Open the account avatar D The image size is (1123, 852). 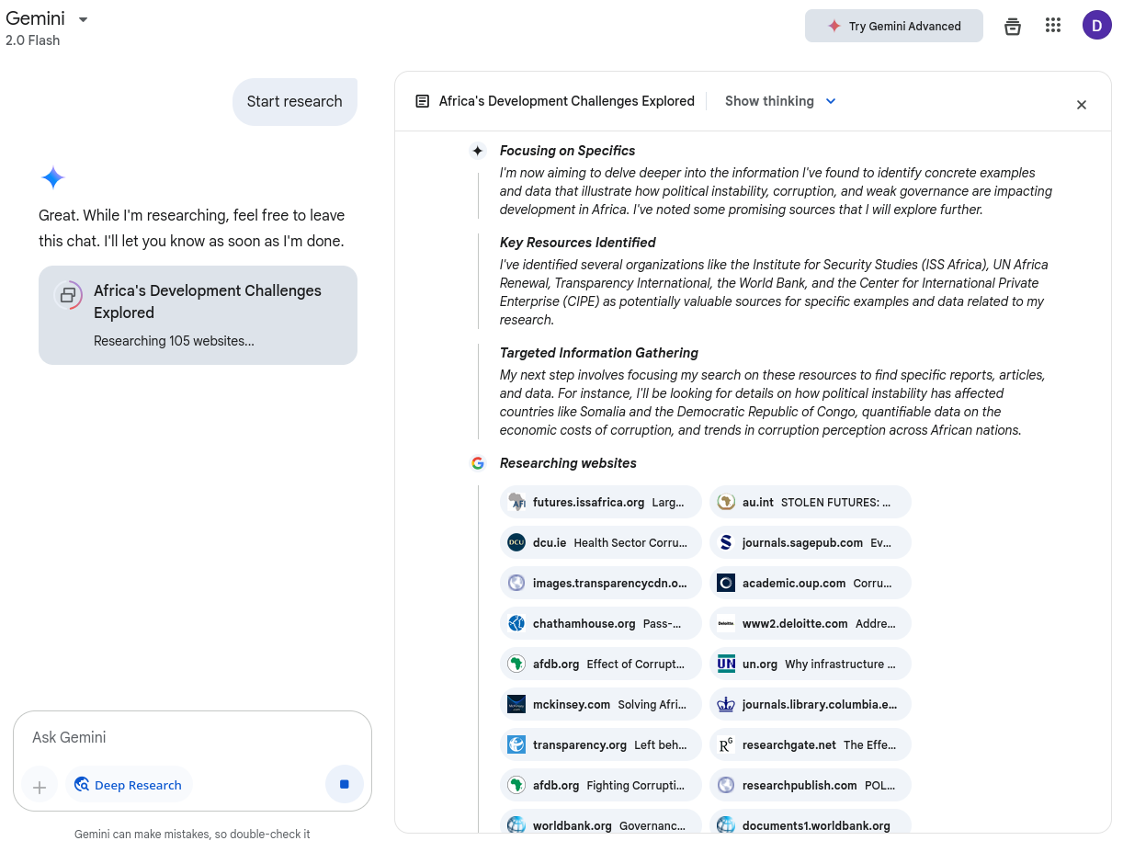tap(1097, 25)
